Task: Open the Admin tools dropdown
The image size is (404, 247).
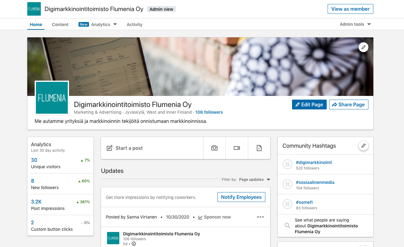Action: (355, 24)
